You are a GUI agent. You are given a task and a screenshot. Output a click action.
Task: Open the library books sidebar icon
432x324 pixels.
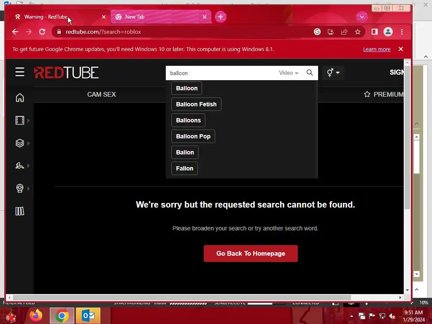click(x=19, y=211)
